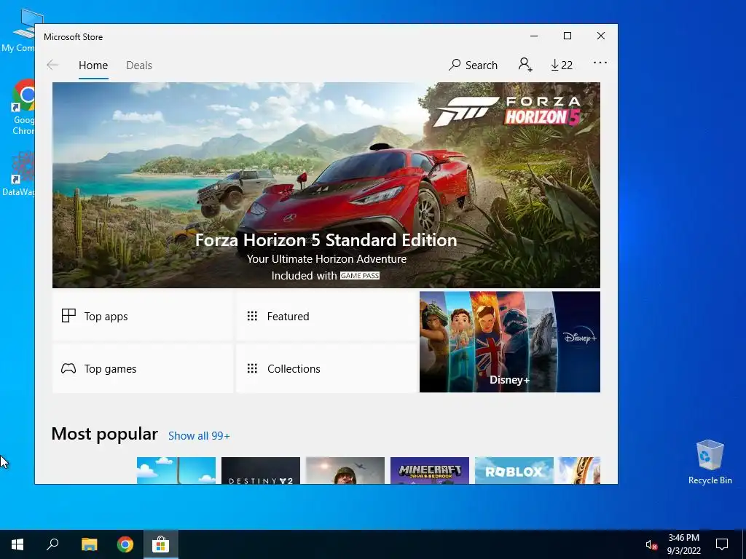
Task: Open the See more ellipsis menu
Action: click(600, 63)
